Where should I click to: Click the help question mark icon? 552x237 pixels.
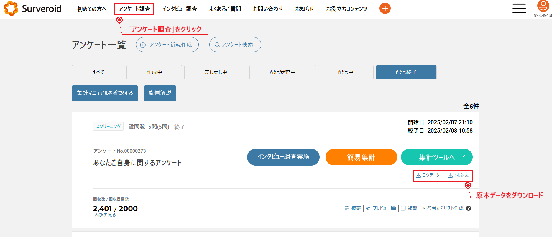tap(469, 208)
